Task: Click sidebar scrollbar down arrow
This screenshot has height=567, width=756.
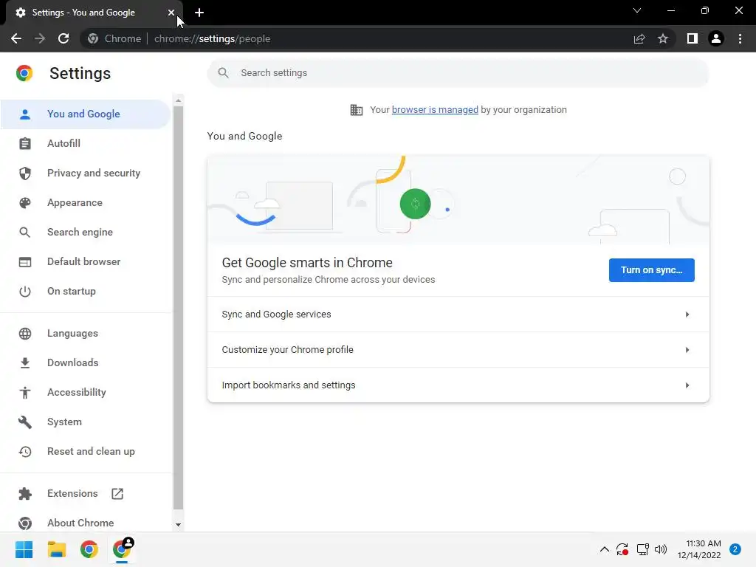Action: coord(179,525)
